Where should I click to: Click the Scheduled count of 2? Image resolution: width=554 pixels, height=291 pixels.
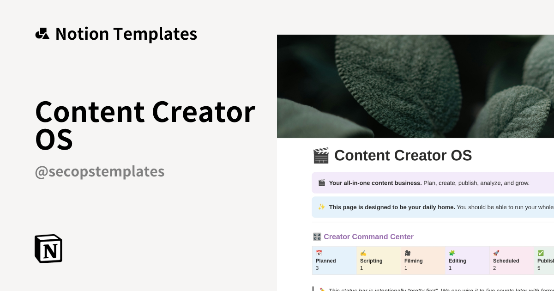click(x=494, y=268)
